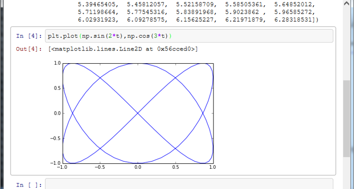Click the scrollbar track above the thumb
Screen dimensions: 354x189
[346, 44]
